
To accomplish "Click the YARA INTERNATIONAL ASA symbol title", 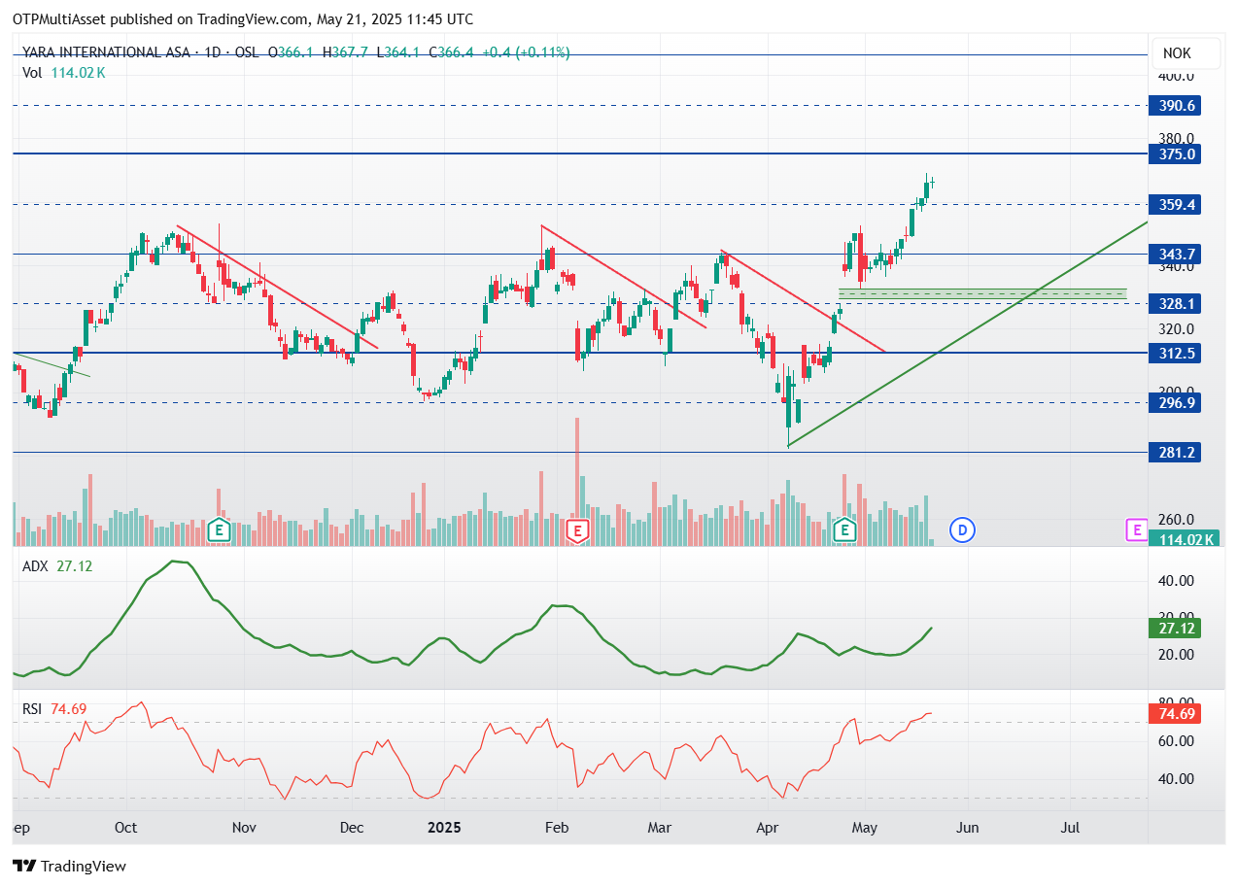I will tap(105, 52).
